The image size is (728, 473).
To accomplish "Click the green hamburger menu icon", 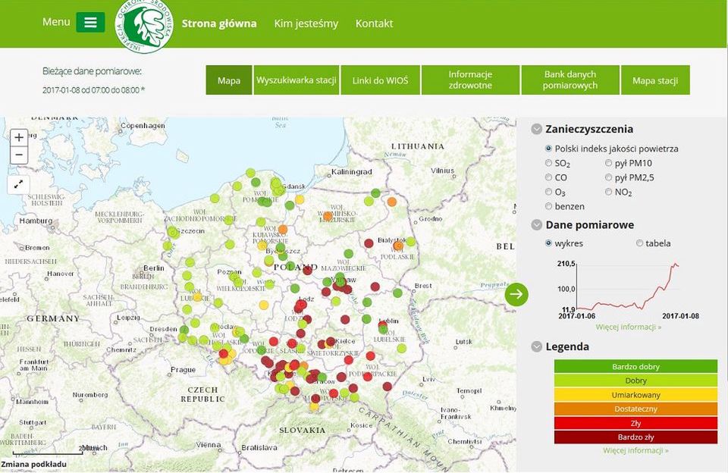I will pos(90,22).
